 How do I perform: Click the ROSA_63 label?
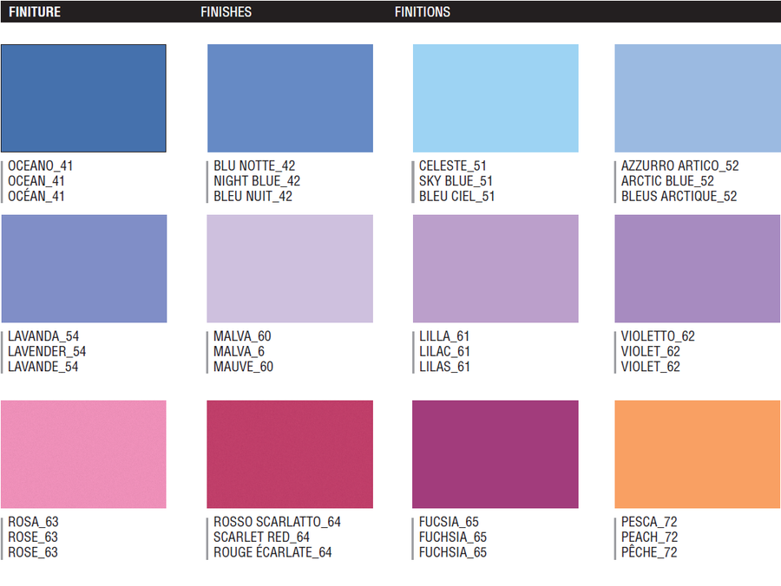33,522
